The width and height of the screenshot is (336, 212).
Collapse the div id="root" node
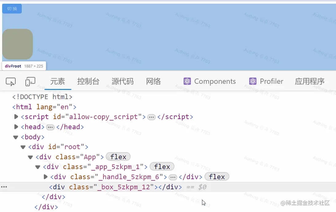(x=23, y=147)
